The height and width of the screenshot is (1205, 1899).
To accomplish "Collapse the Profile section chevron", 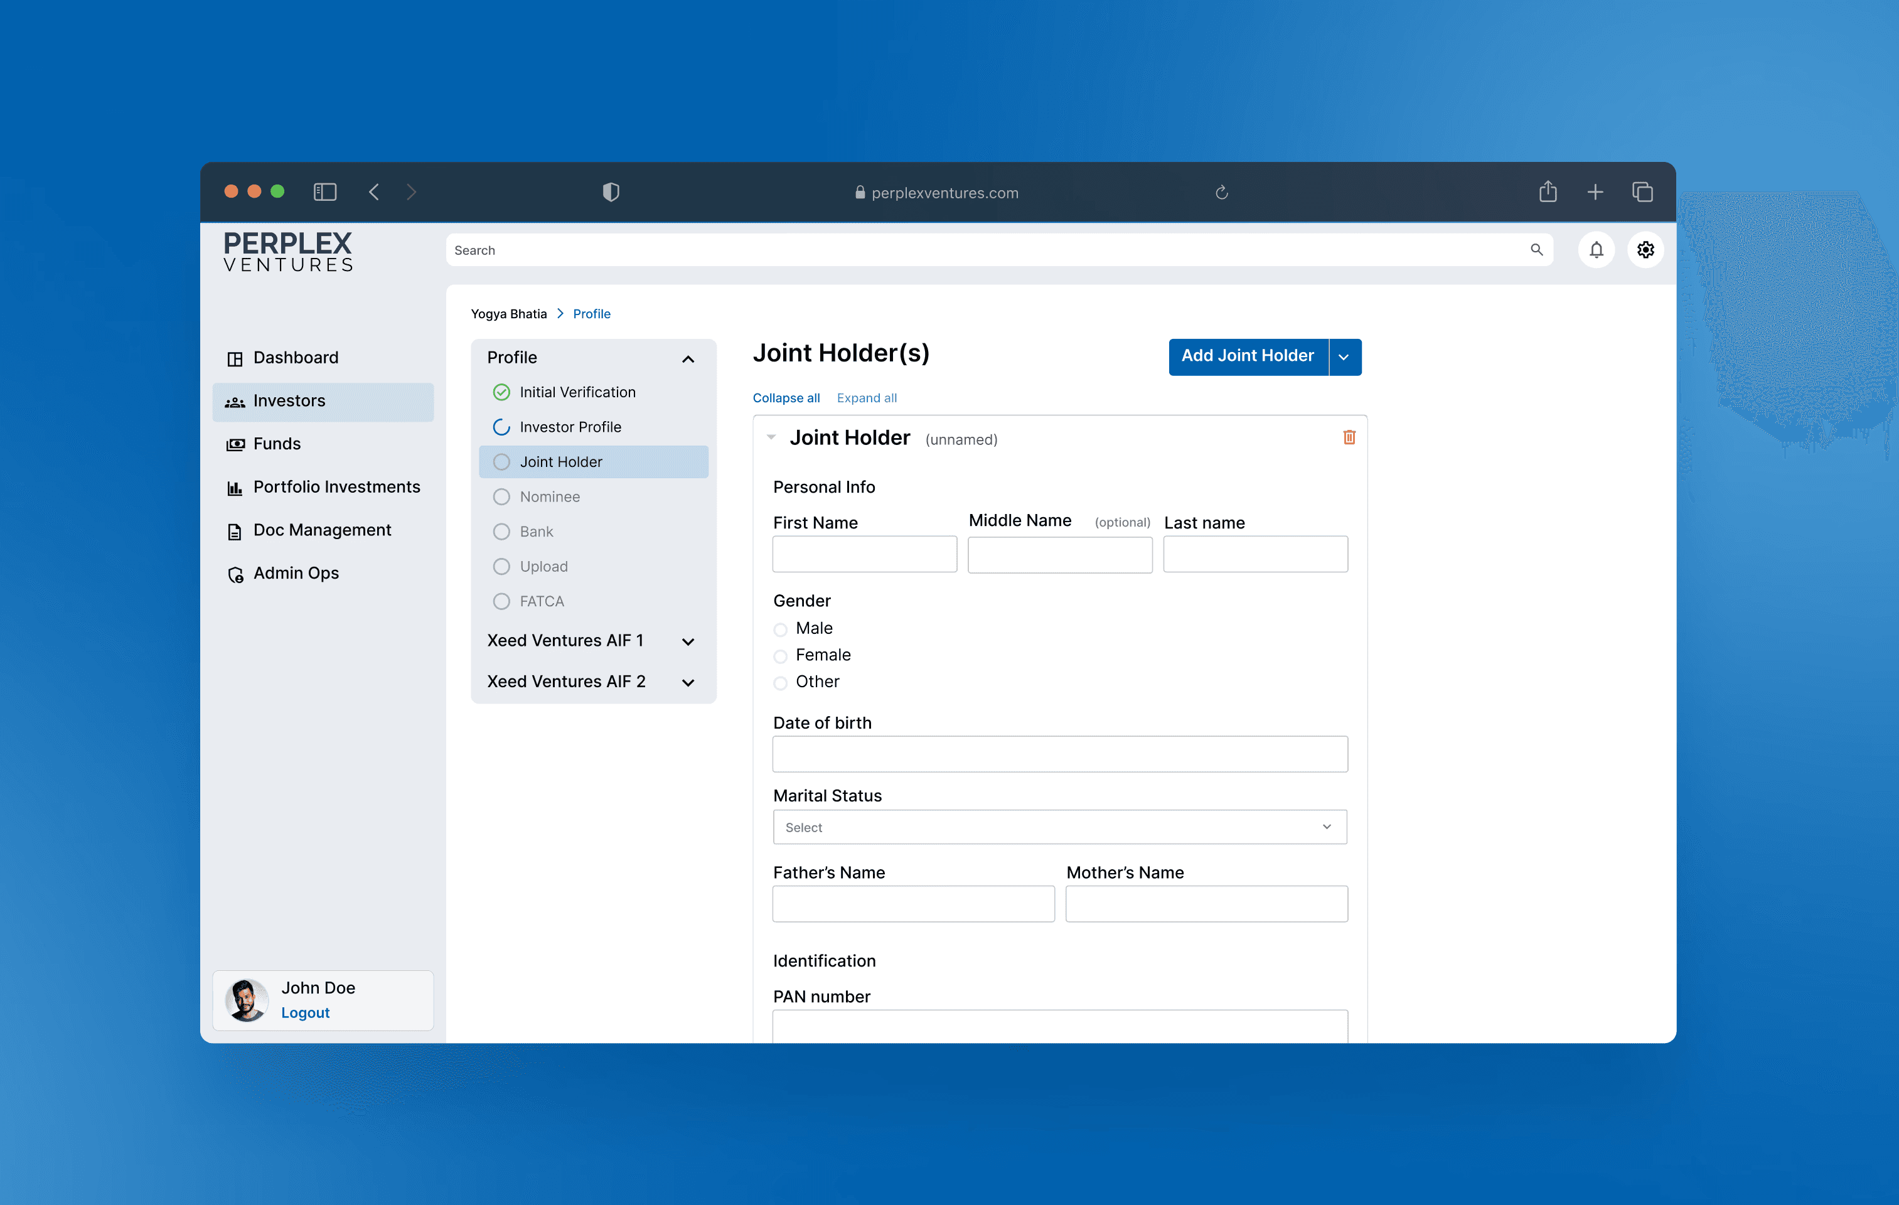I will (x=688, y=359).
